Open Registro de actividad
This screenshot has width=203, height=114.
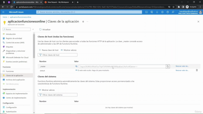pyautogui.click(x=14, y=38)
